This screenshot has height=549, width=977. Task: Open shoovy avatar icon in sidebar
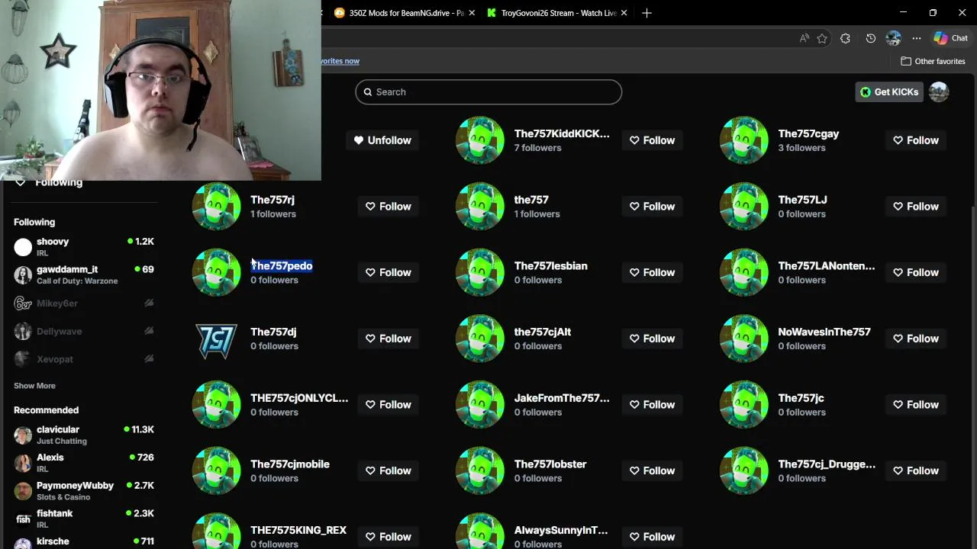[23, 247]
